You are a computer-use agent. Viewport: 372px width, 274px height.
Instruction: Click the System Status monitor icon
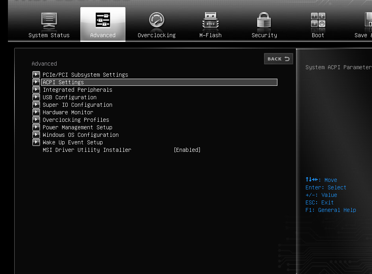pyautogui.click(x=49, y=20)
